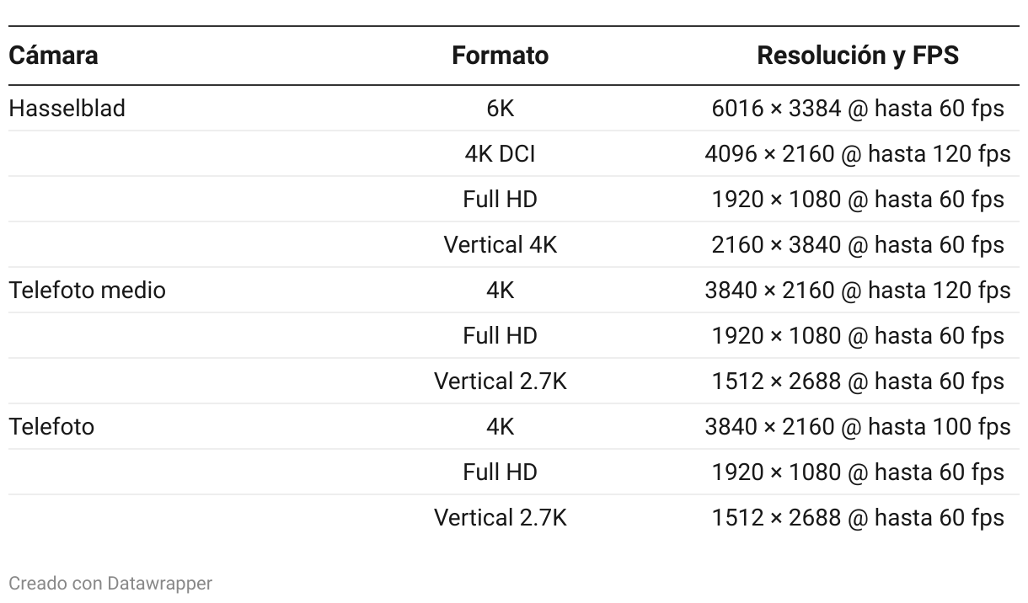The image size is (1028, 603).
Task: Click 4096 × 2160 at 120 fps cell
Action: point(858,154)
